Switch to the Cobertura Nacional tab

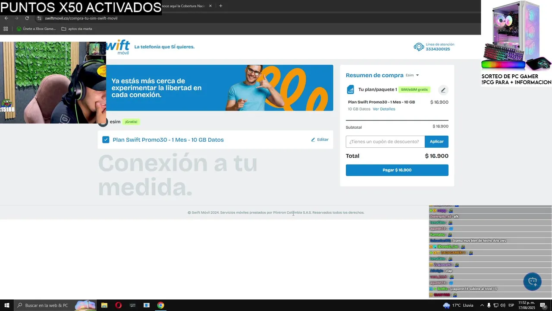[183, 6]
